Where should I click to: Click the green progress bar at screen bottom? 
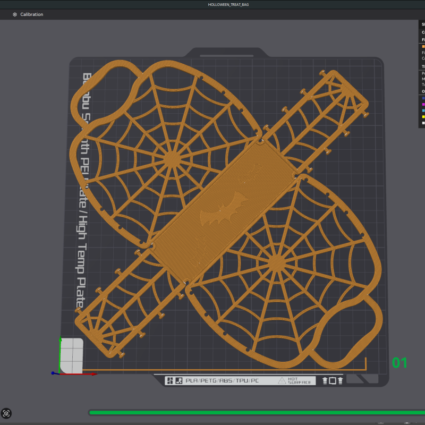[255, 412]
